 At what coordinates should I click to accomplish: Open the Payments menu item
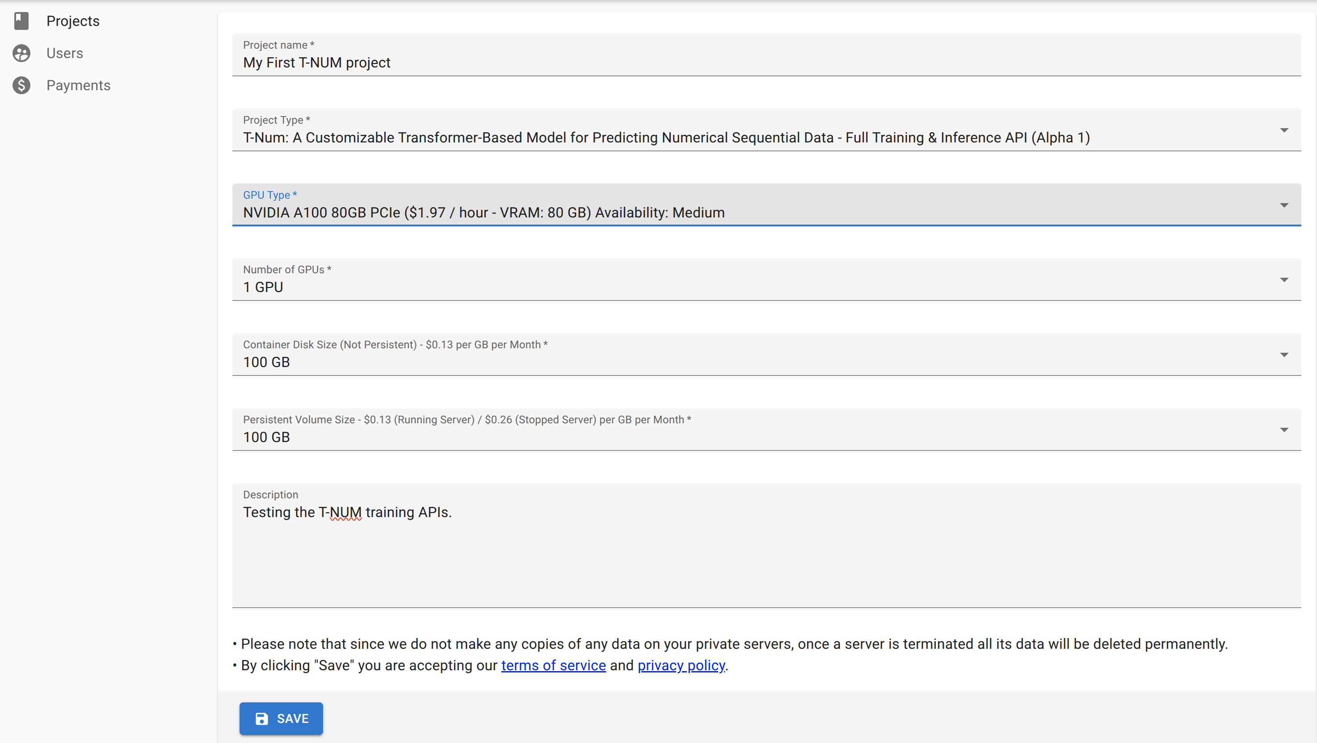(x=78, y=85)
